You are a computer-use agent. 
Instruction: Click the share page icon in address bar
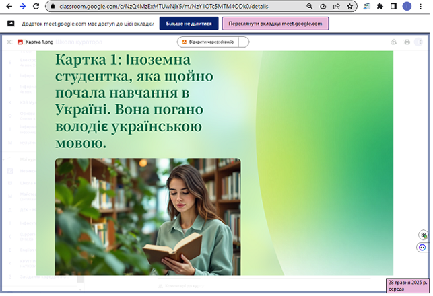click(x=336, y=6)
